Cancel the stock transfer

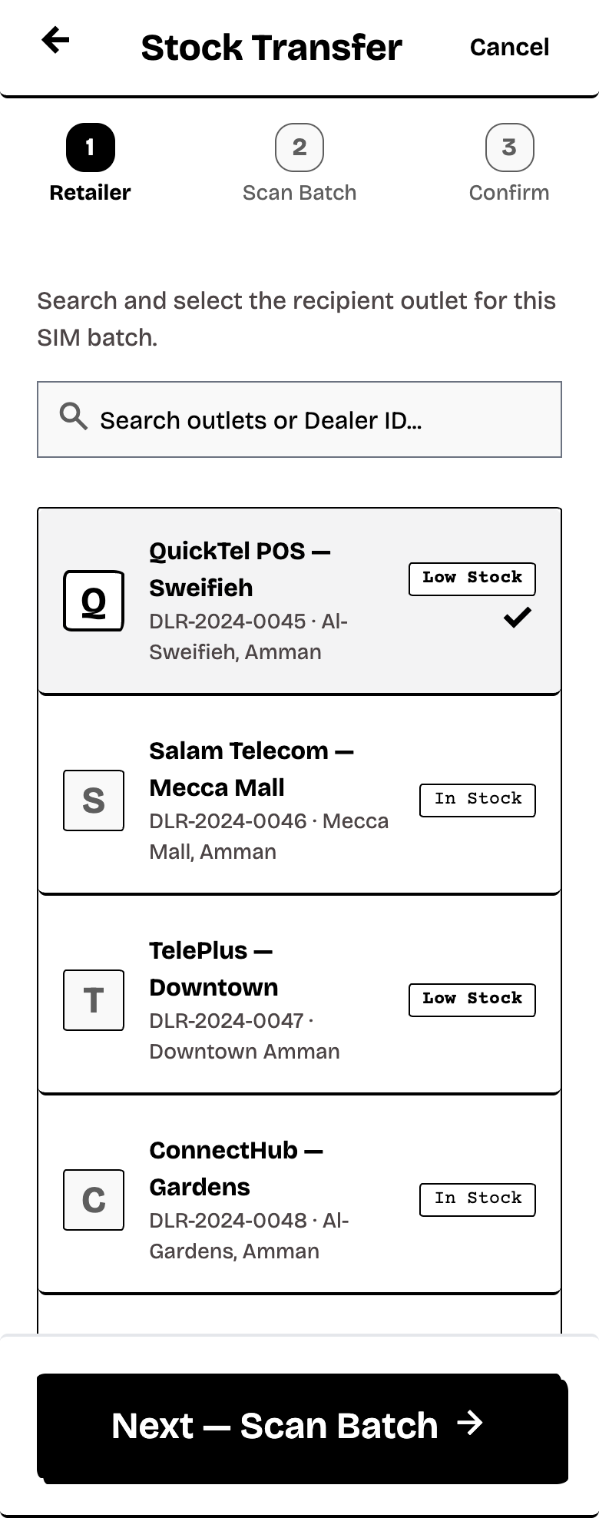click(509, 47)
